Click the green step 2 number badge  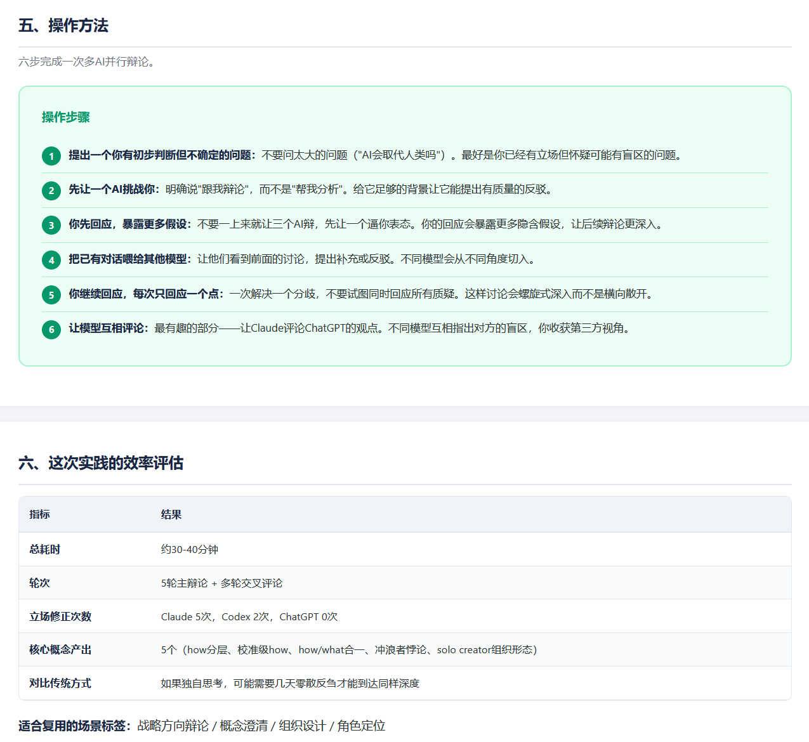(x=51, y=190)
